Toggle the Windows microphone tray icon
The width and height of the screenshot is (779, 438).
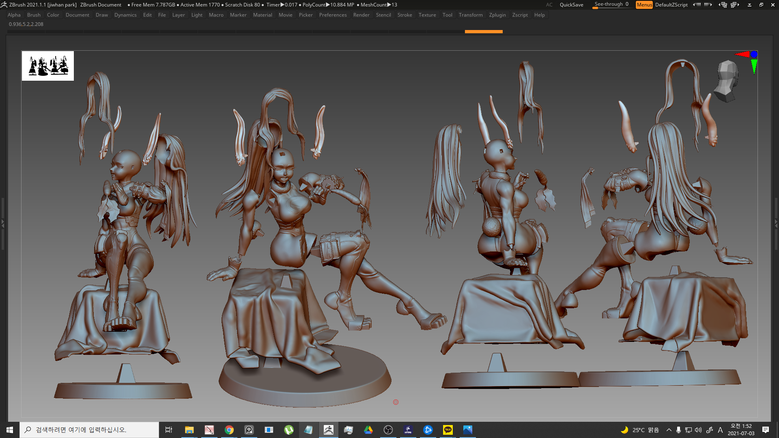(x=678, y=430)
